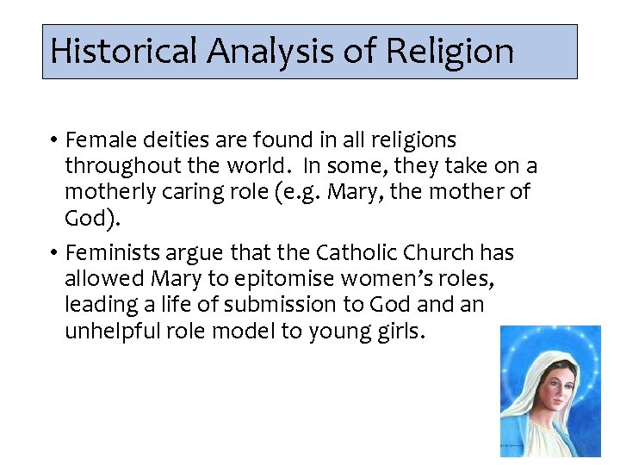Click the line 'motherly caring role (e.g. Mary, the mother of'
Viewport: 620px width, 465px height.
297,192
